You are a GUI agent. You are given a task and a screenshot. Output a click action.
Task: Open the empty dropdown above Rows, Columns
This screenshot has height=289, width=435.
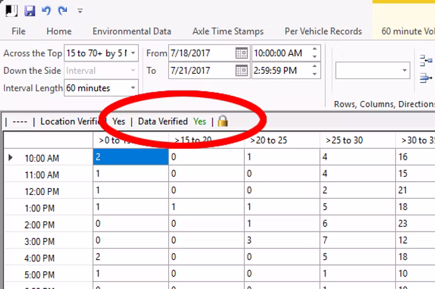pos(373,71)
